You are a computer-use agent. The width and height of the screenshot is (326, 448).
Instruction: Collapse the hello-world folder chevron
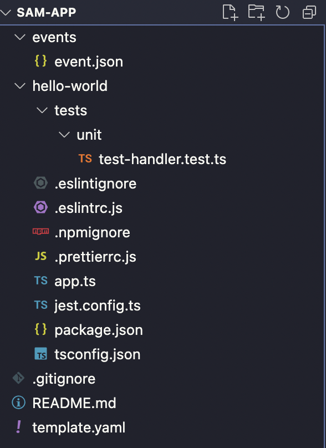(x=20, y=86)
